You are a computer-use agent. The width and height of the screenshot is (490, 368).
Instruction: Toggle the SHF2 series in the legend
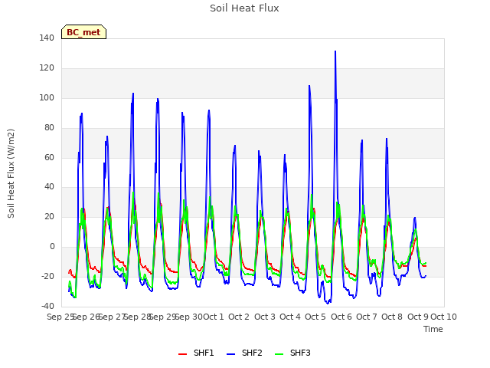pos(244,353)
